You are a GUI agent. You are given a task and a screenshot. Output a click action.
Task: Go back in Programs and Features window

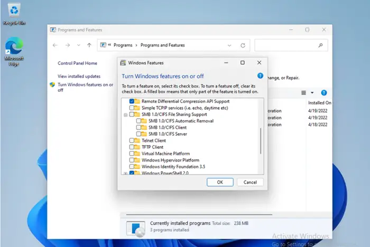[55, 45]
